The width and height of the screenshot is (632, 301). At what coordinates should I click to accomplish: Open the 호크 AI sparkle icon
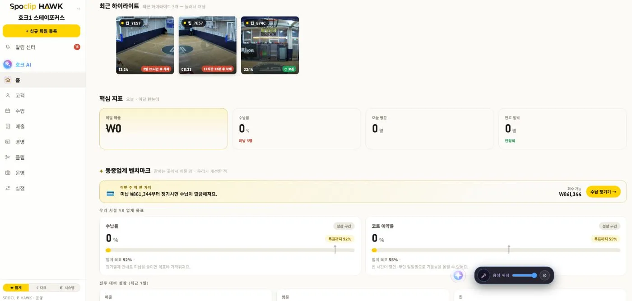8,65
